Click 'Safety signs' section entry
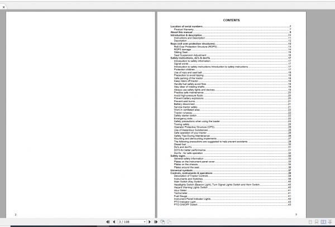The image size is (335, 227). tap(178, 156)
